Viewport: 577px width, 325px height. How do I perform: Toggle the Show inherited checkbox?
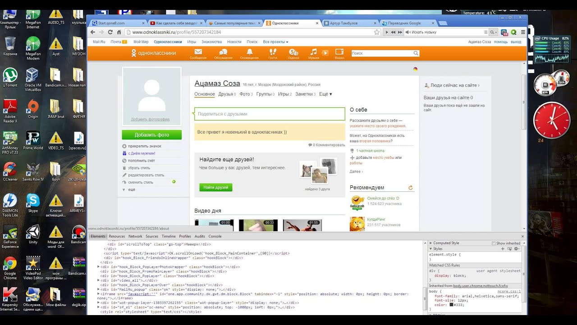click(495, 243)
